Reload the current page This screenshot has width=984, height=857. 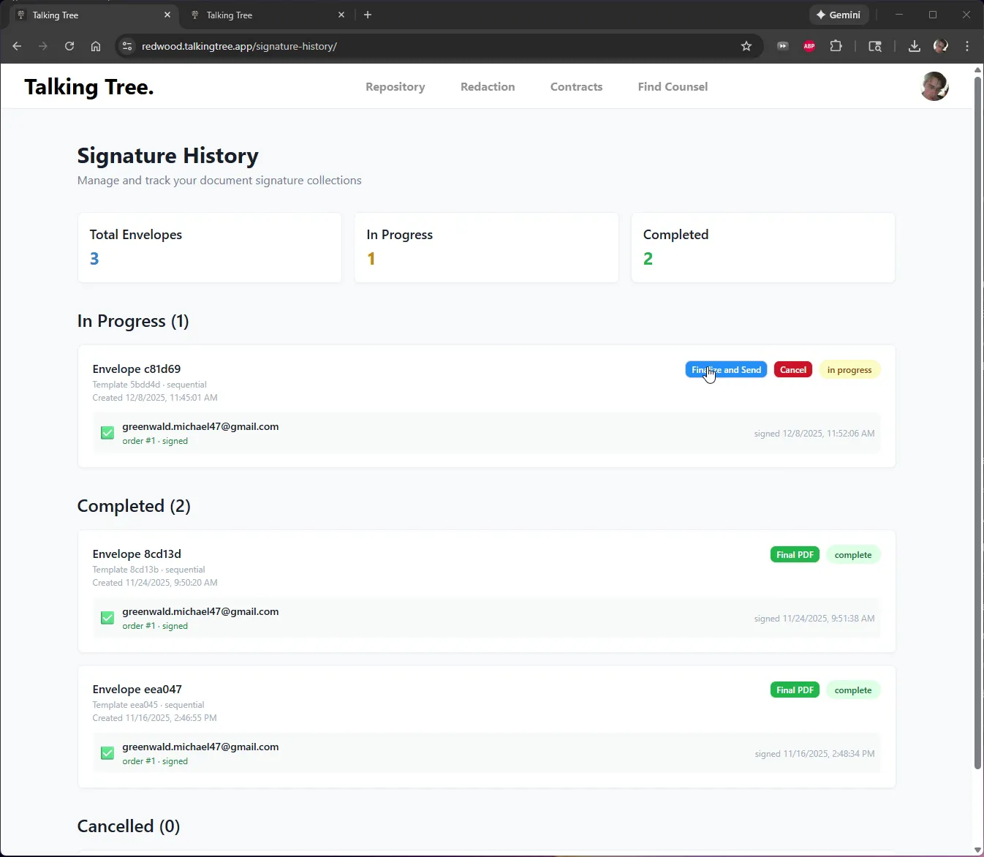click(69, 46)
